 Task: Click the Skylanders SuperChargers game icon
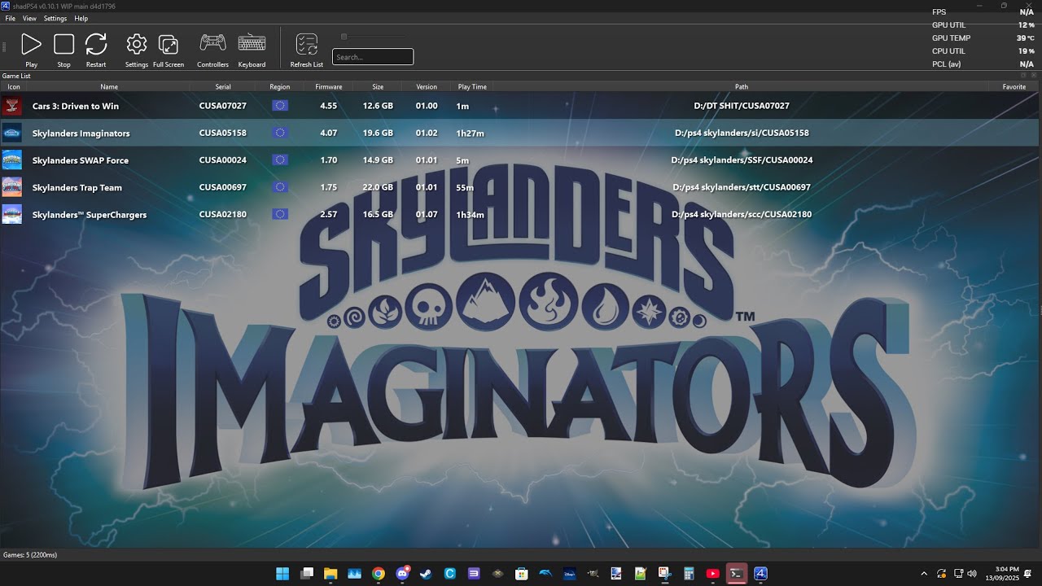[x=11, y=214]
